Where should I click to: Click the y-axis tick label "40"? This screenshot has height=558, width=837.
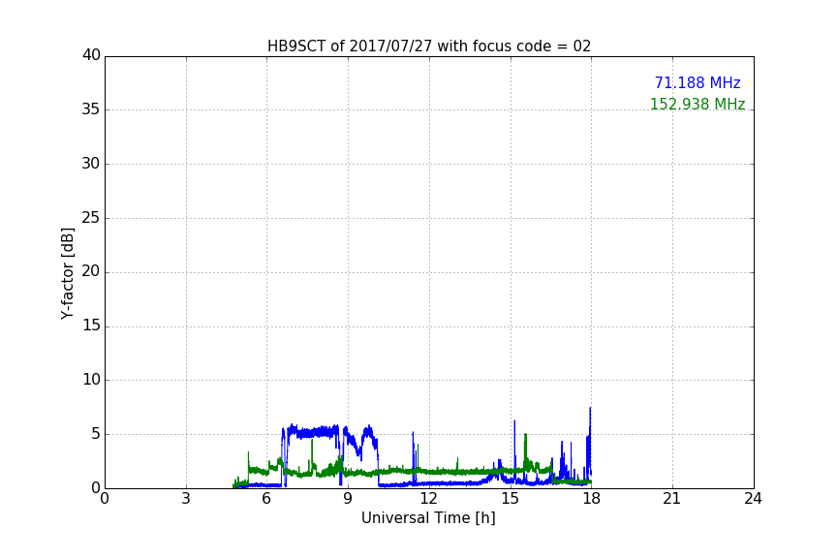click(x=91, y=55)
